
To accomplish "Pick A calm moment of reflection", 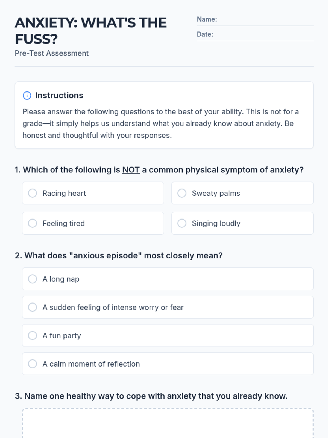I will pos(33,364).
